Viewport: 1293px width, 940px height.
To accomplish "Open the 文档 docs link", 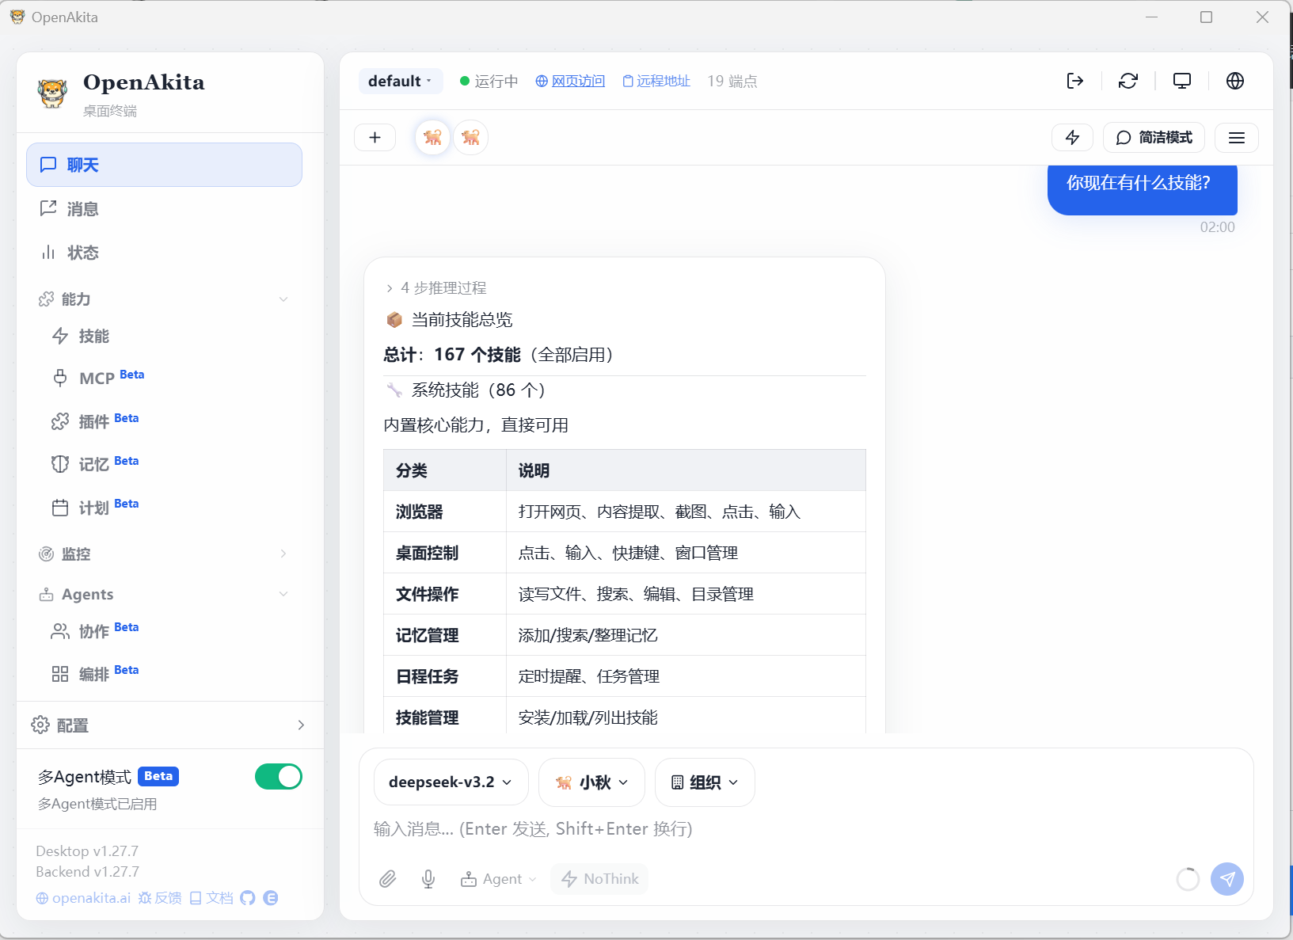I will (x=211, y=898).
